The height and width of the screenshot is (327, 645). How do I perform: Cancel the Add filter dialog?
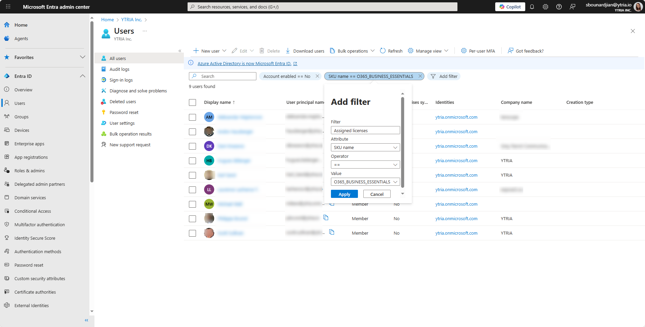[x=377, y=194]
